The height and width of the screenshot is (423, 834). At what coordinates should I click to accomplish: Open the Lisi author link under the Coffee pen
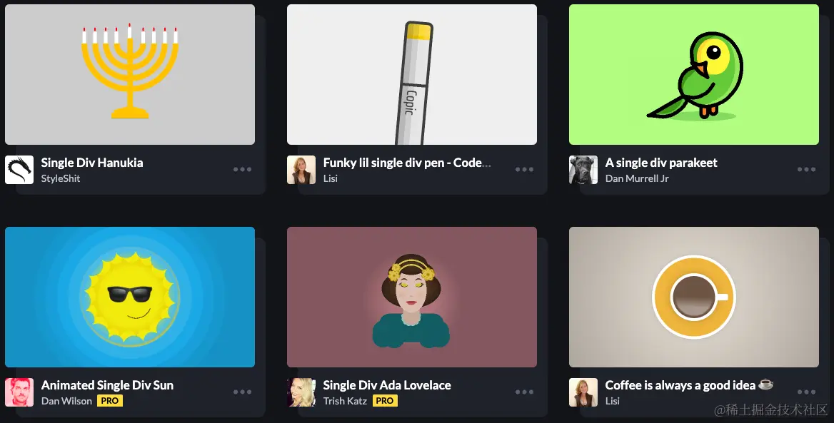612,401
